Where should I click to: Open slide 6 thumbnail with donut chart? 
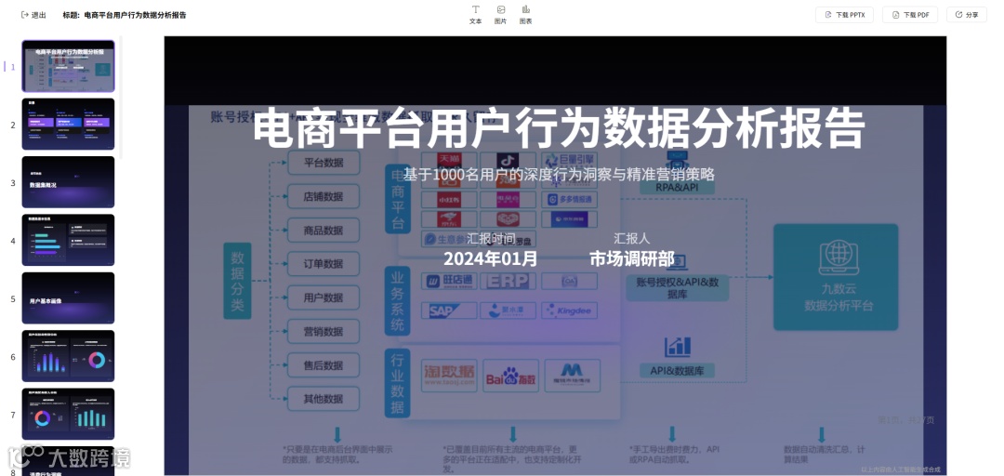(x=68, y=356)
